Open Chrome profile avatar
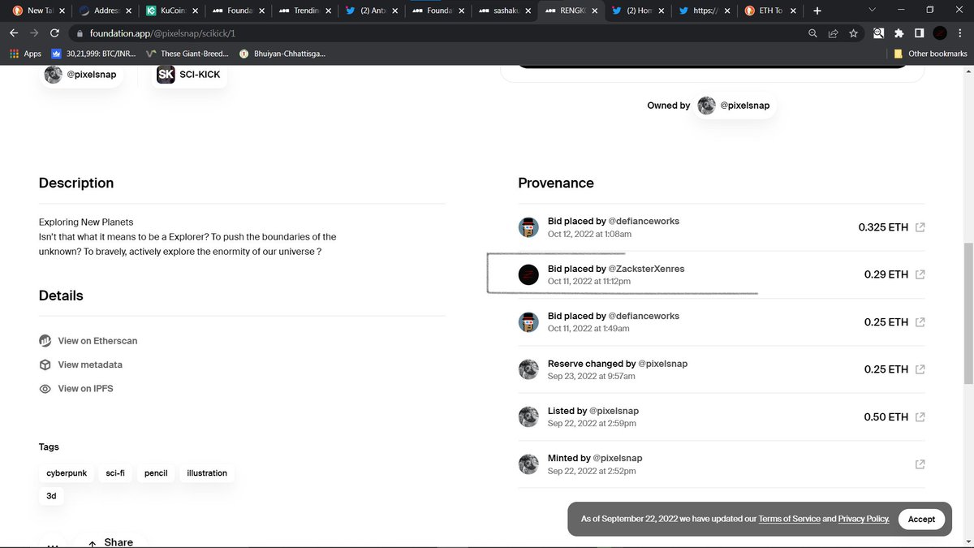 [x=940, y=33]
